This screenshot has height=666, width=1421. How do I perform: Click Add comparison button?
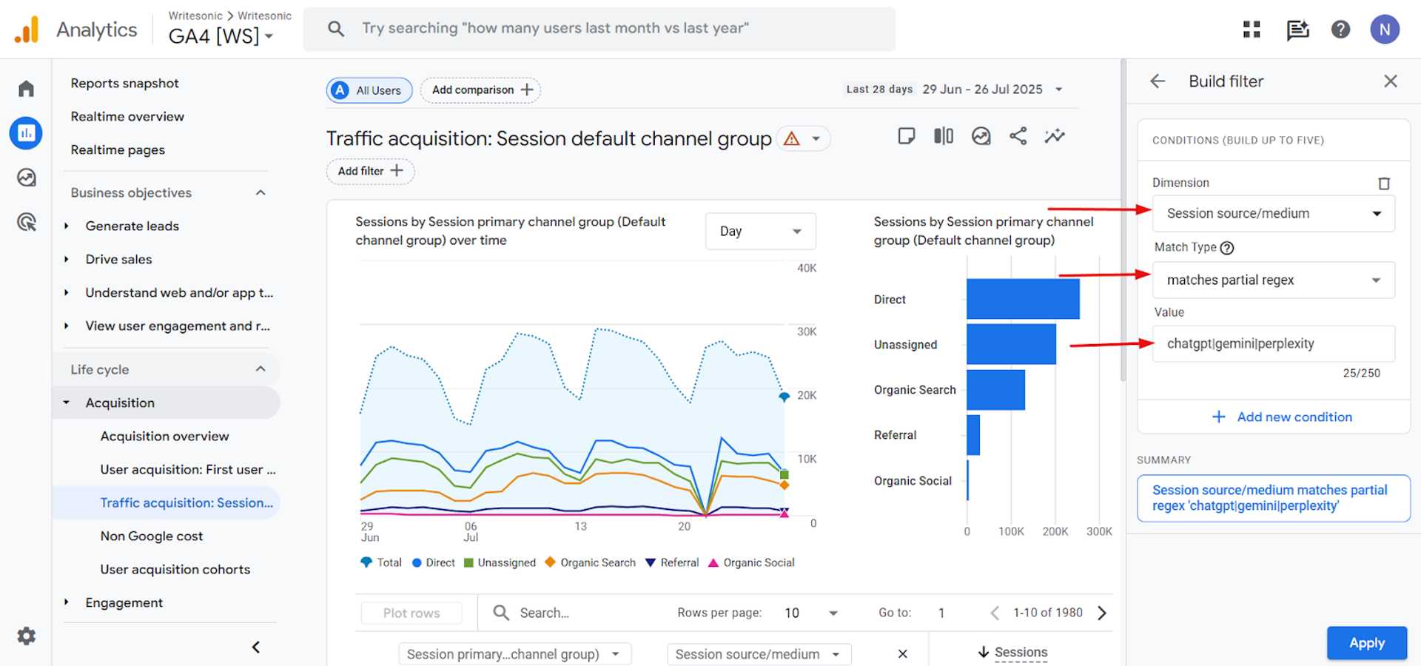pyautogui.click(x=481, y=90)
